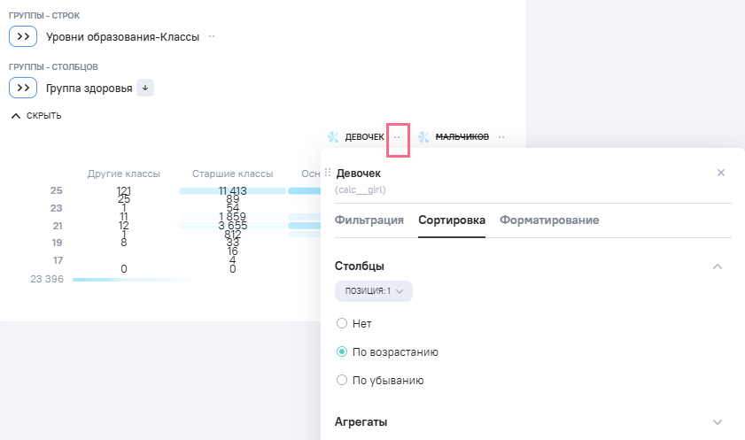Grab the drag handle dots next to Девочек title

tap(328, 173)
